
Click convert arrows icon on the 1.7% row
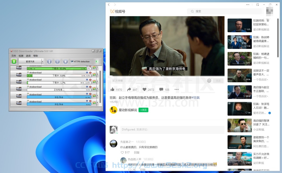click(94, 81)
